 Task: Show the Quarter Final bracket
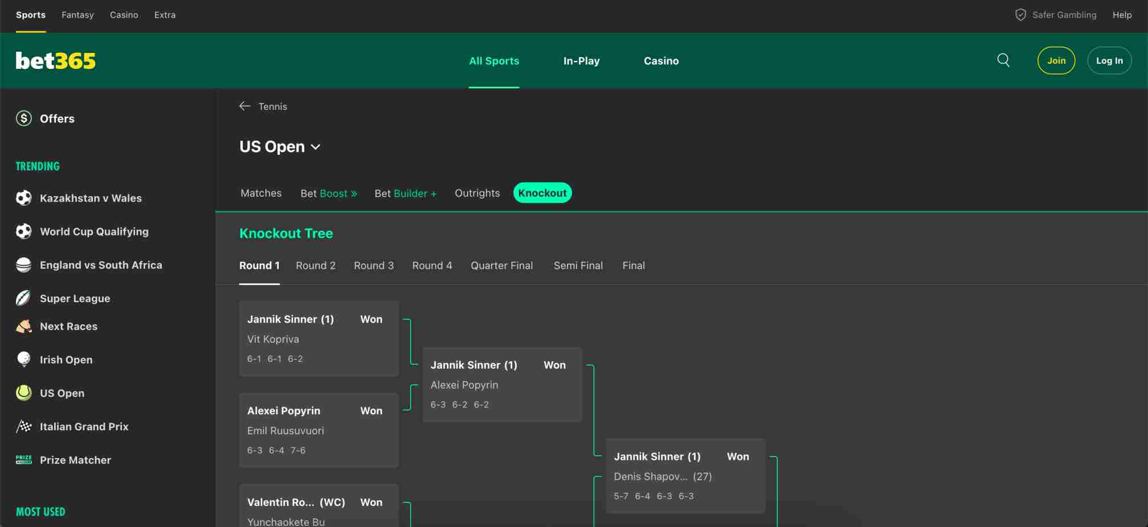coord(501,266)
